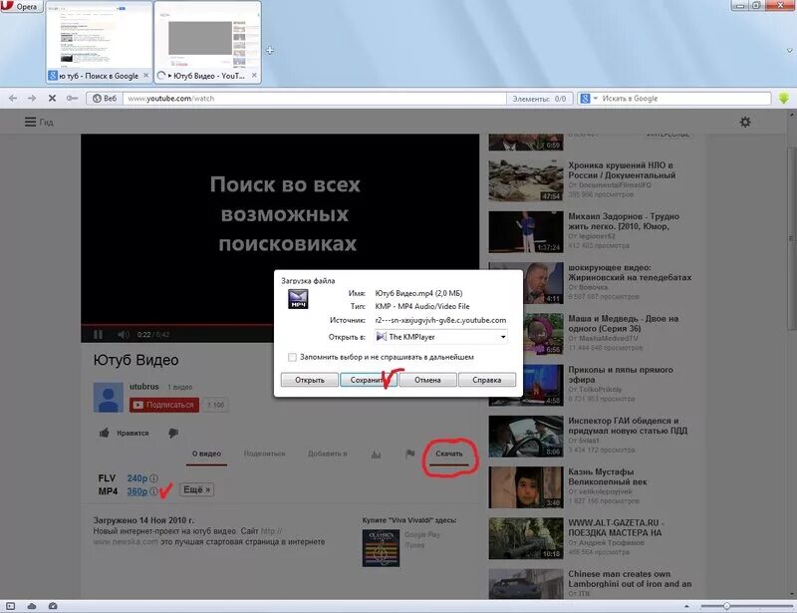Click the password key (wand) icon
The height and width of the screenshot is (613, 797).
pos(72,99)
